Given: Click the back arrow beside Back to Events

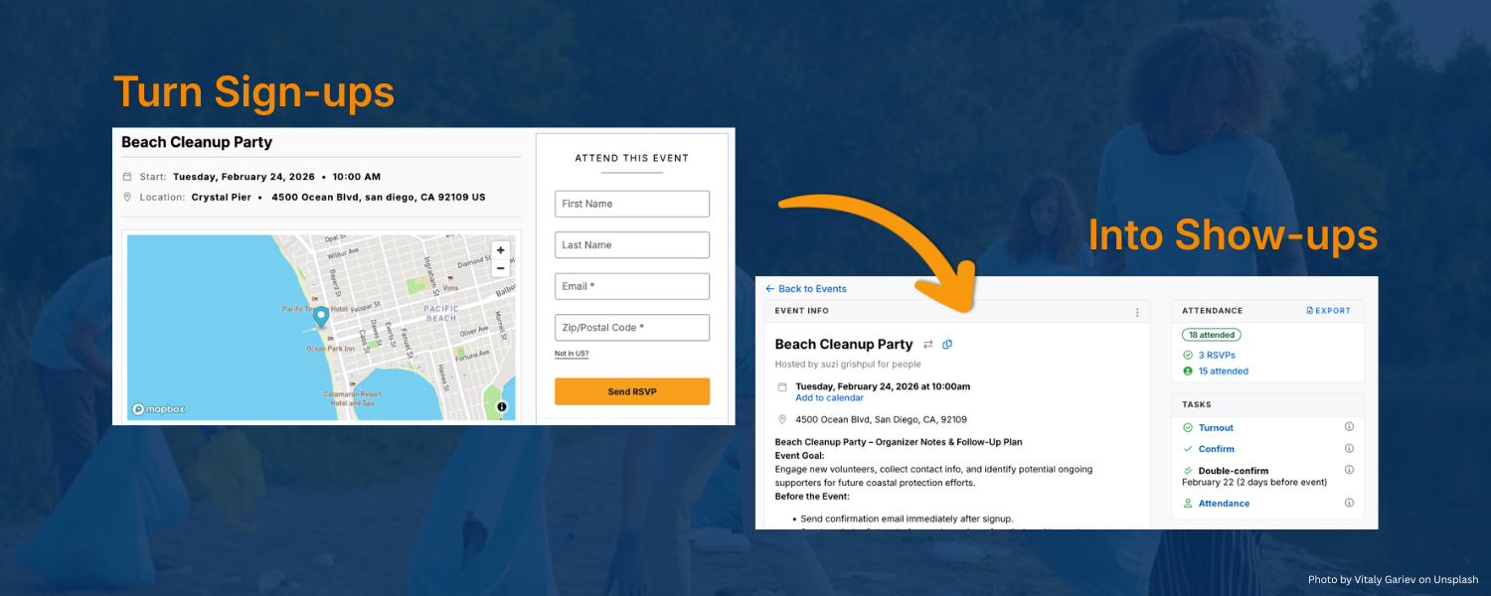Looking at the screenshot, I should [x=769, y=289].
